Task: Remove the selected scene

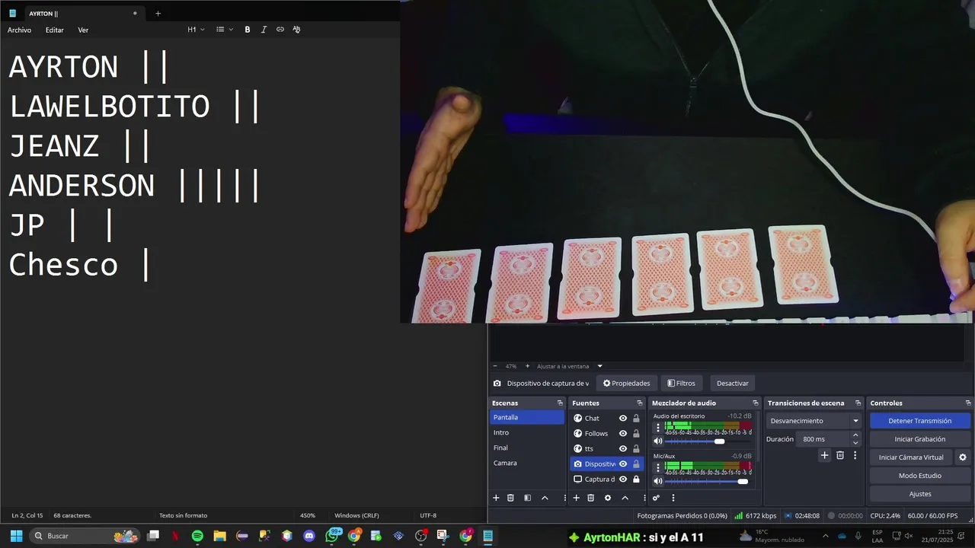Action: [x=510, y=498]
